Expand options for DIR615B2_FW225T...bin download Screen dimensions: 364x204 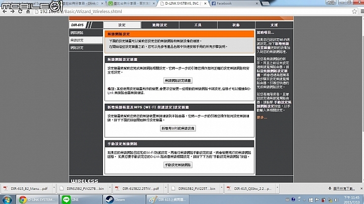[x=222, y=189]
